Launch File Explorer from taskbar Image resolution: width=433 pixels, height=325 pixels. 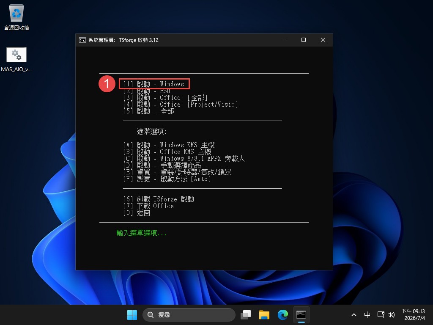264,315
